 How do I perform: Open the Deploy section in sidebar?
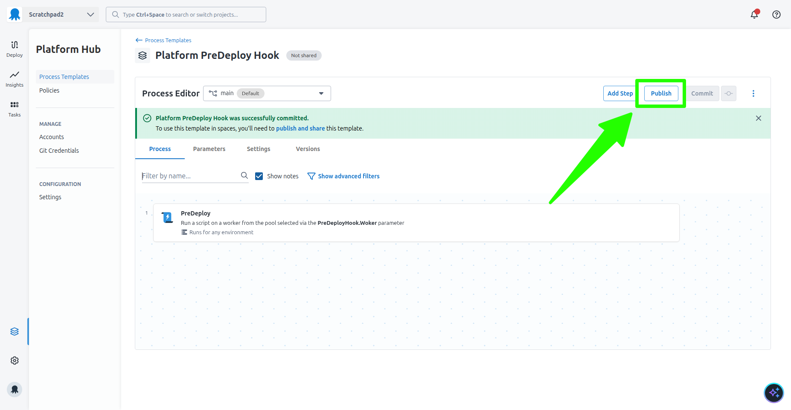point(15,49)
